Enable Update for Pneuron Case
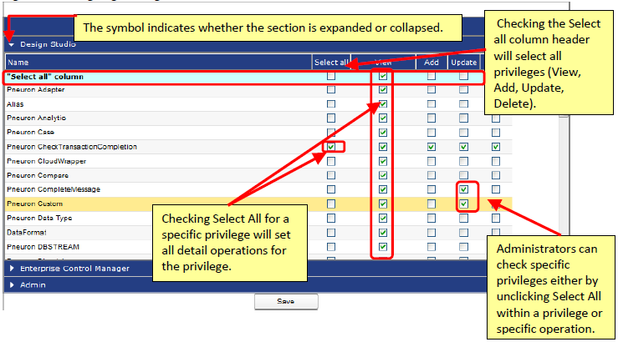The image size is (618, 342). tap(464, 133)
